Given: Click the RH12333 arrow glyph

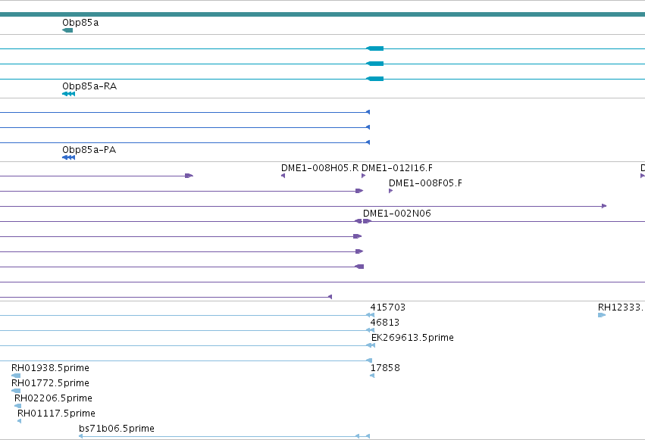Looking at the screenshot, I should (602, 315).
